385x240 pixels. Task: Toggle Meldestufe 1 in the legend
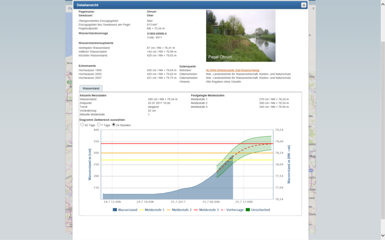154,210
